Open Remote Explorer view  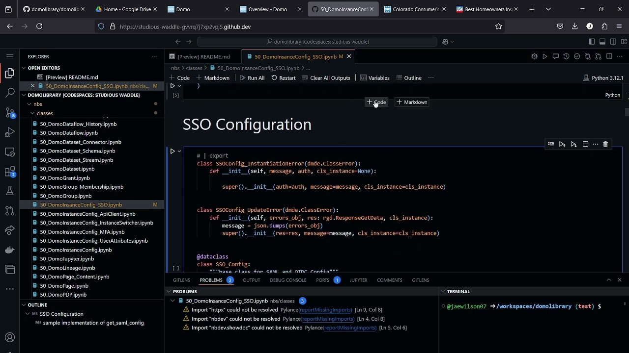pyautogui.click(x=10, y=152)
